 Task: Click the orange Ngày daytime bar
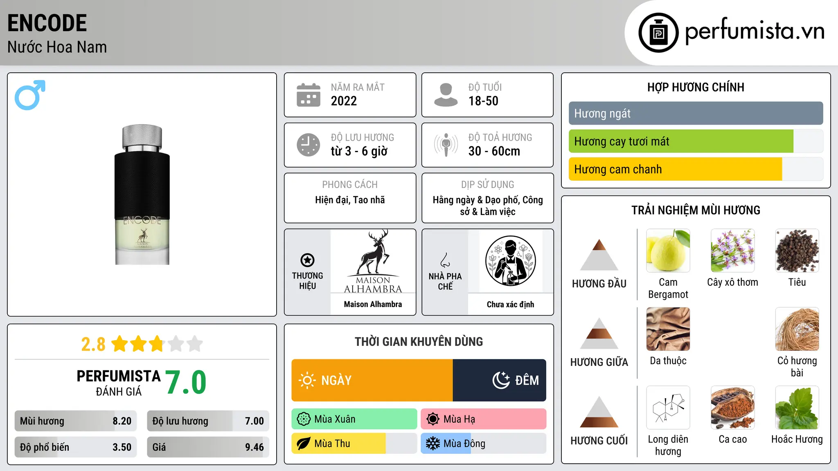click(x=372, y=380)
